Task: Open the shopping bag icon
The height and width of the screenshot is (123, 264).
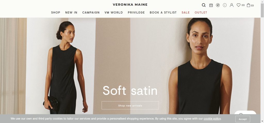Action: pos(248,5)
